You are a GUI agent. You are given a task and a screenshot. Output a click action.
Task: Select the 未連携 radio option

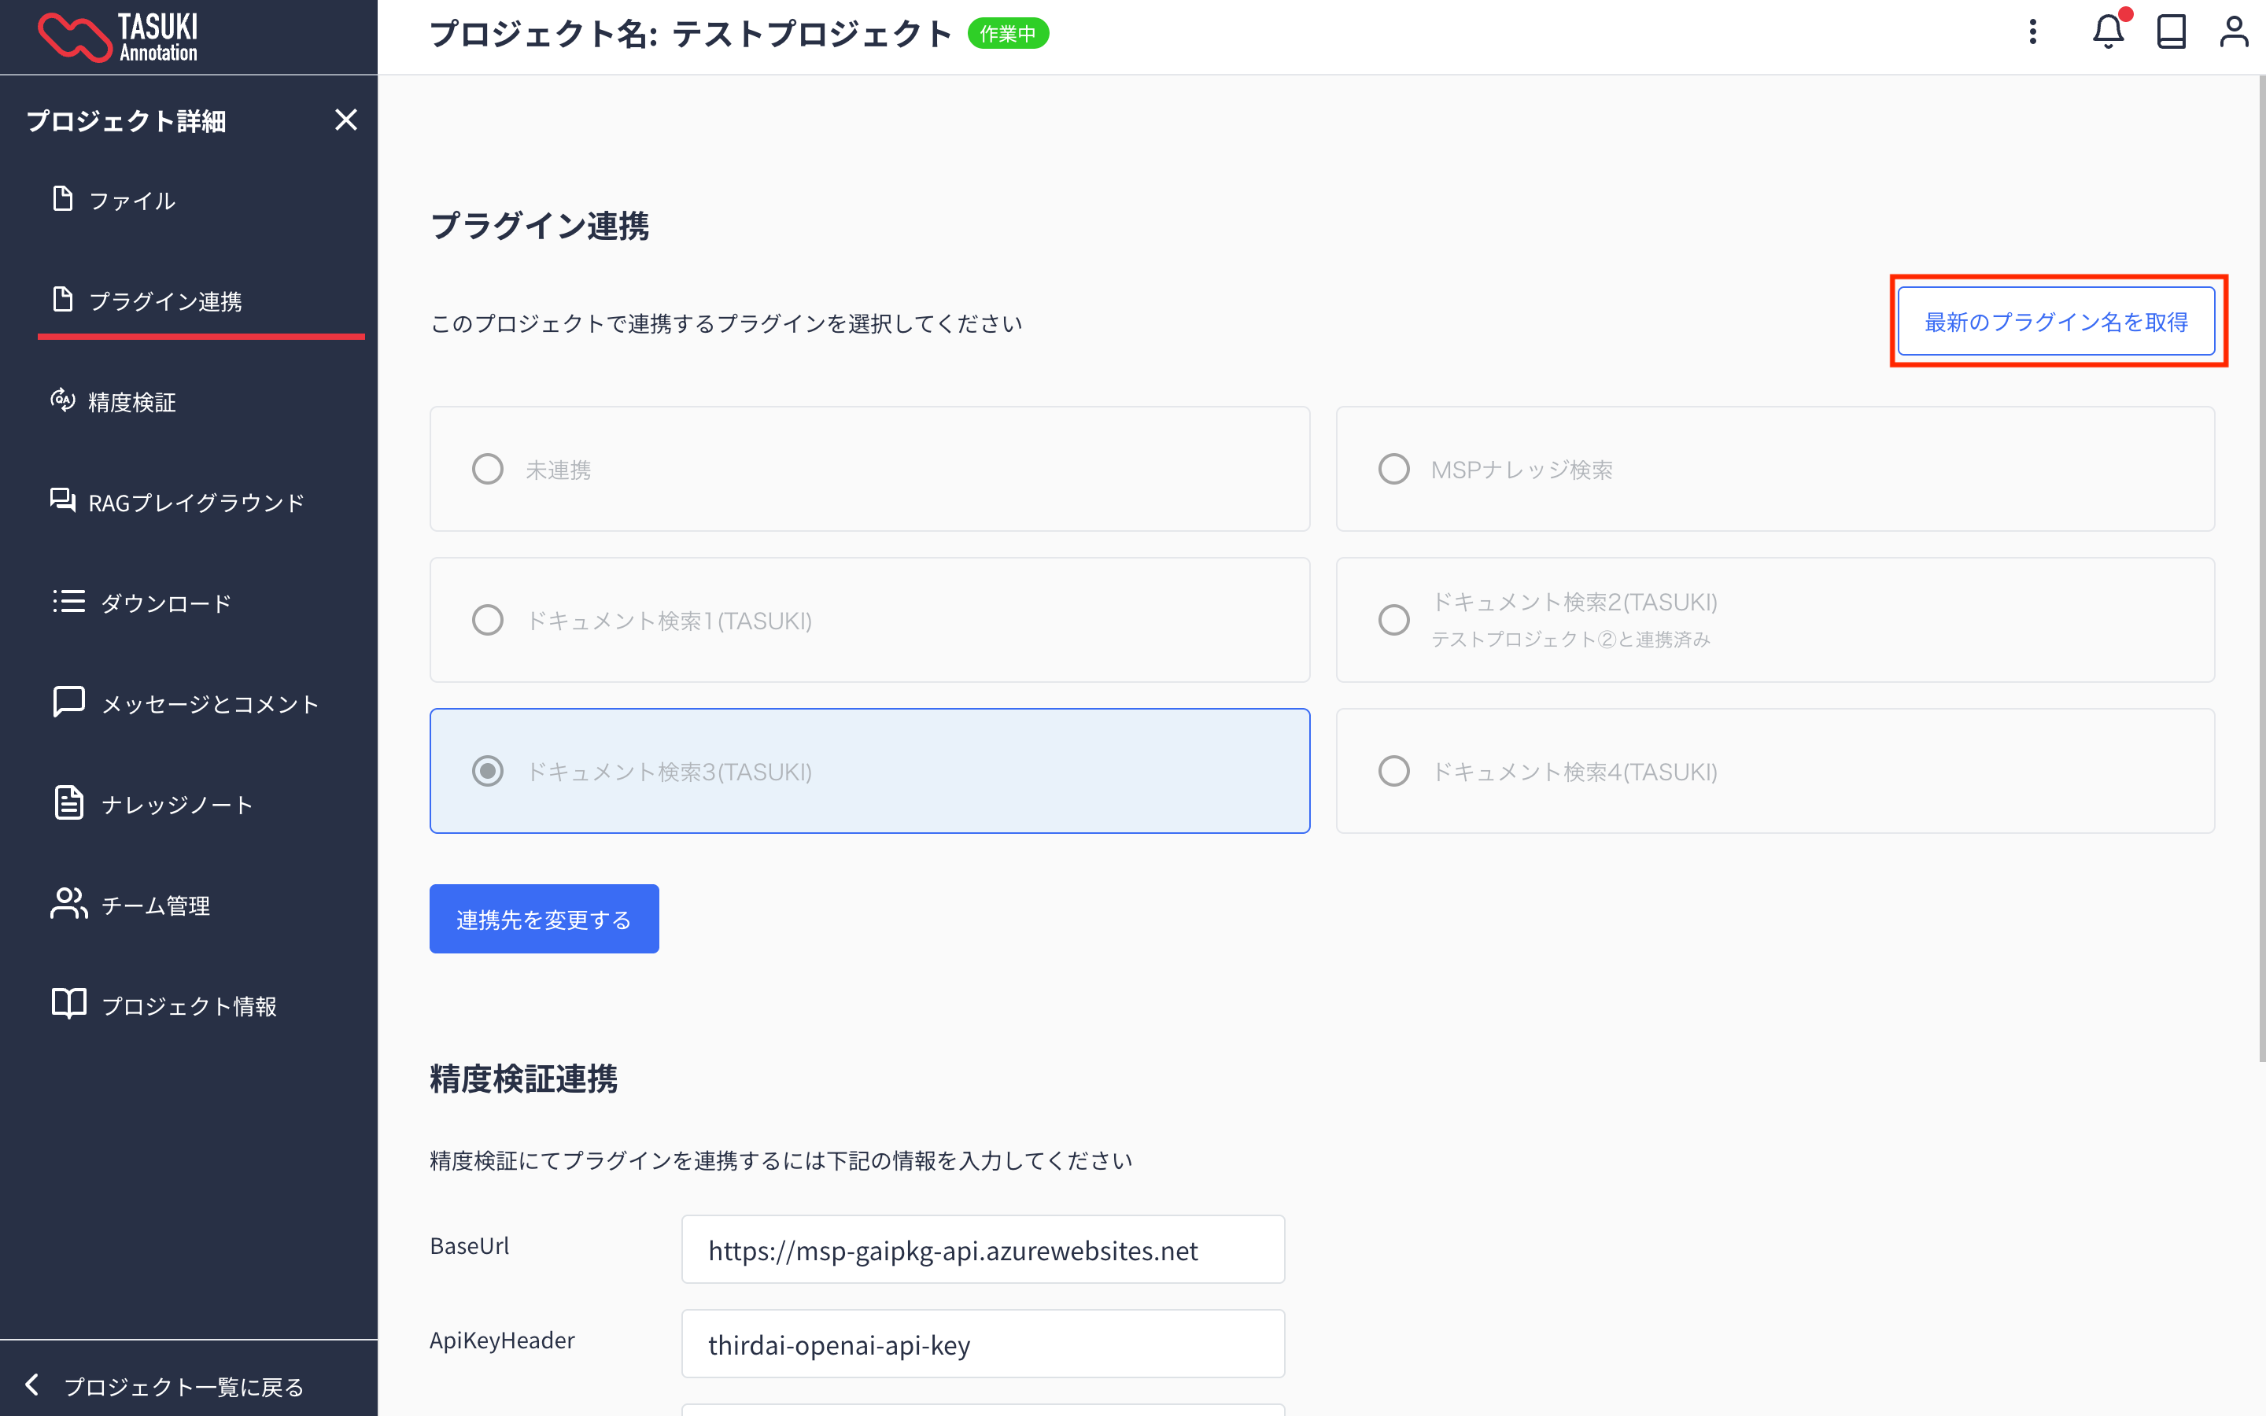point(488,469)
